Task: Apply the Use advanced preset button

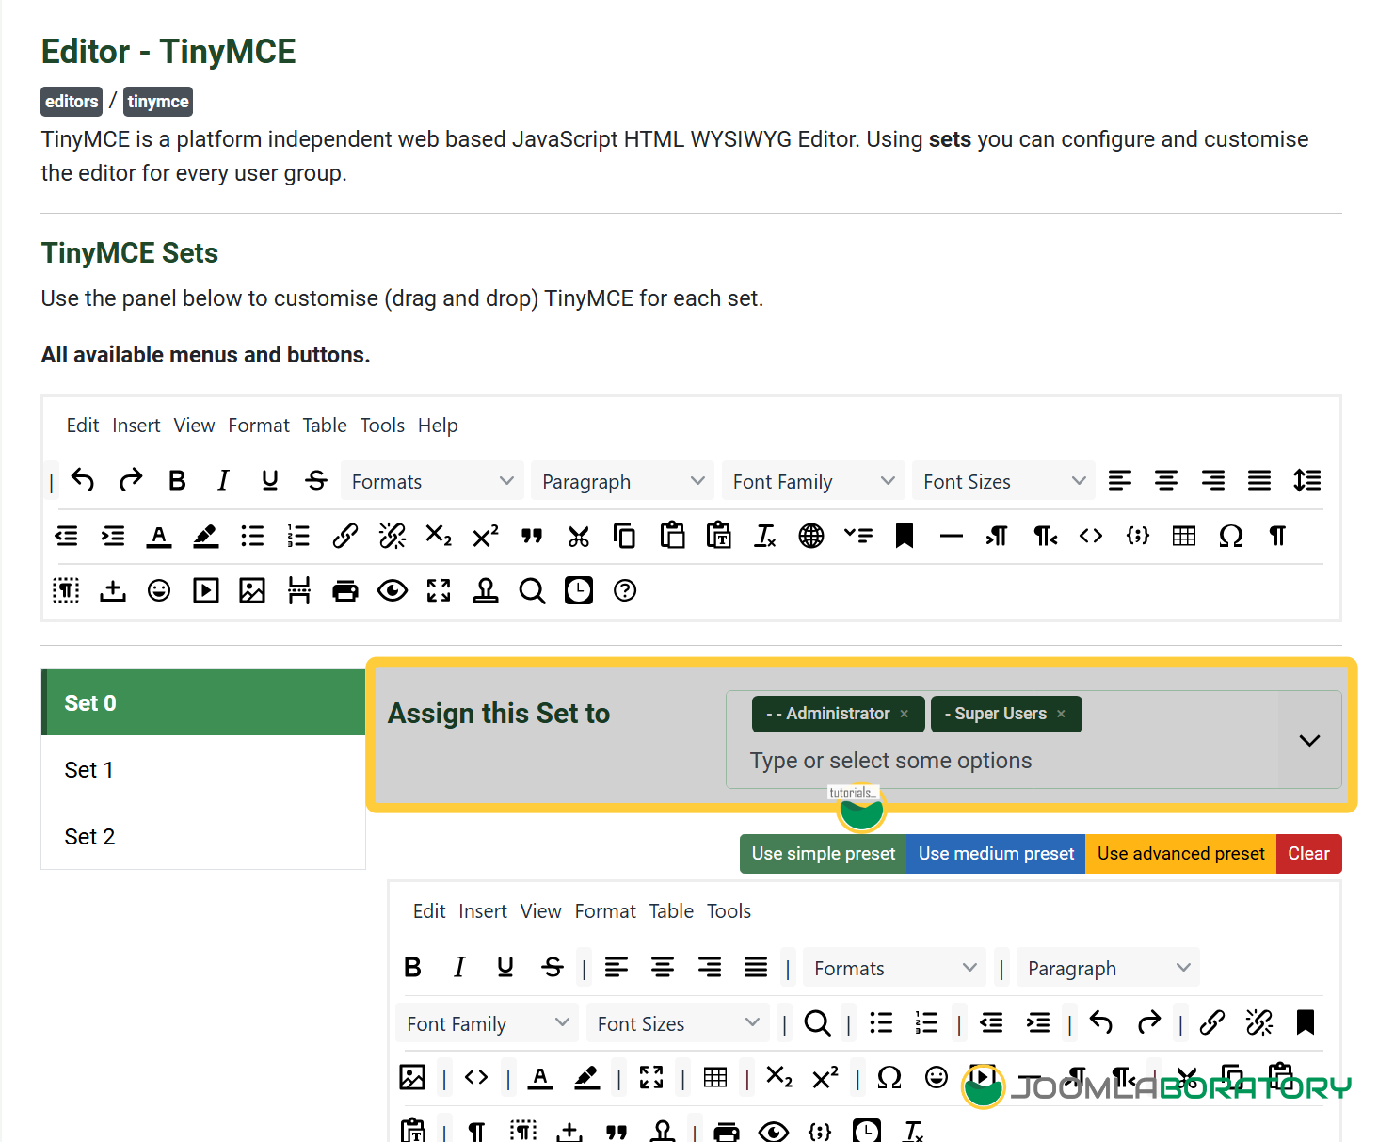Action: pos(1180,854)
